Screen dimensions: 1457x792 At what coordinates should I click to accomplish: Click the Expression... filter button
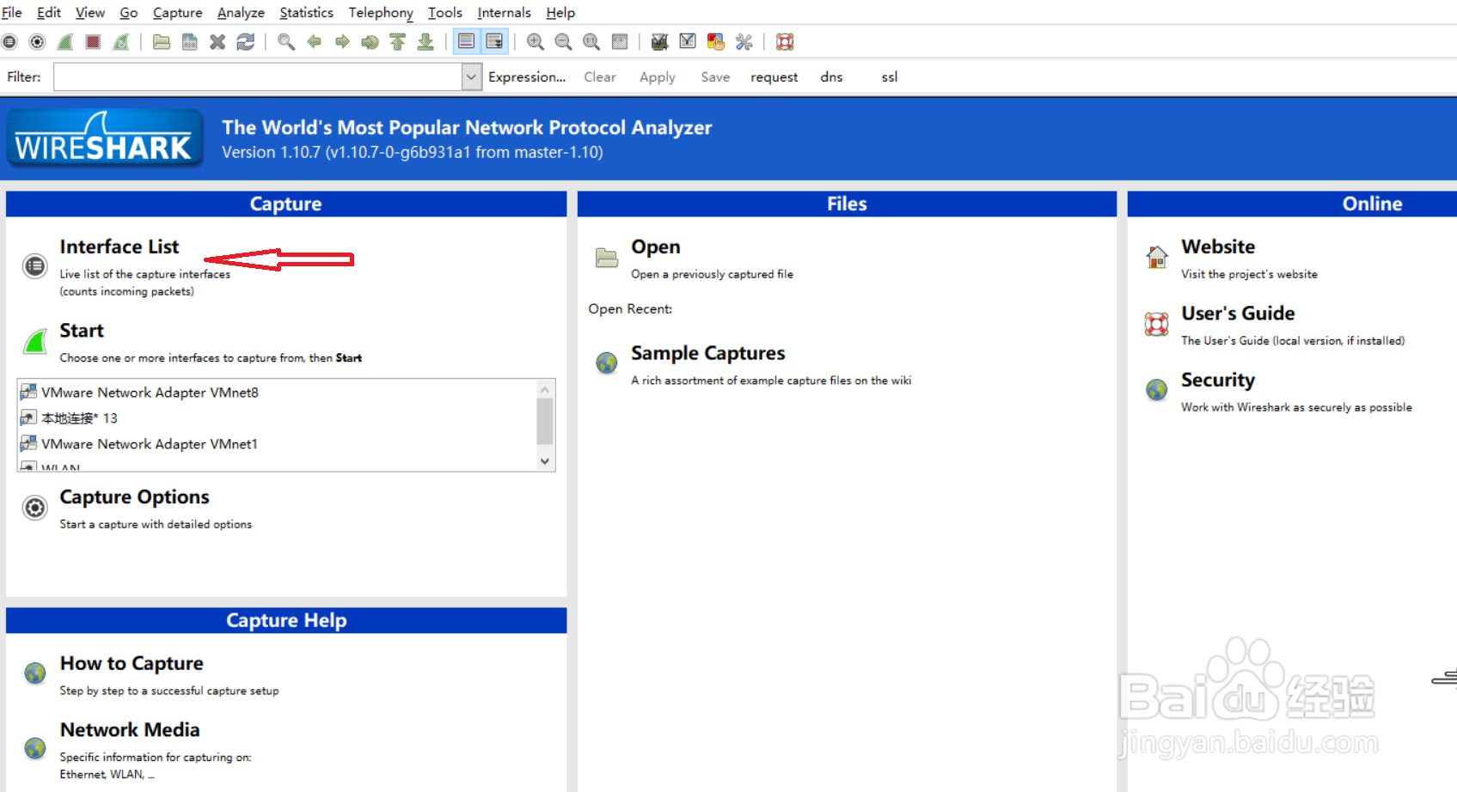[527, 76]
